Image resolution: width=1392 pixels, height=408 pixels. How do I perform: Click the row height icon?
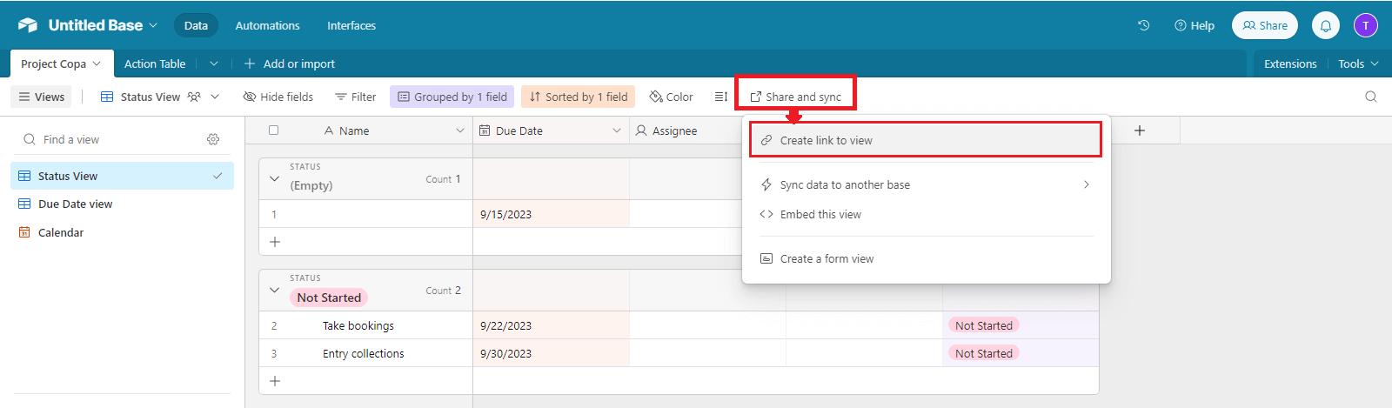tap(720, 97)
